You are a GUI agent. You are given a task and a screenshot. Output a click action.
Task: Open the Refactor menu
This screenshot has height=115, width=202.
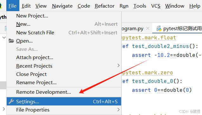point(104,6)
